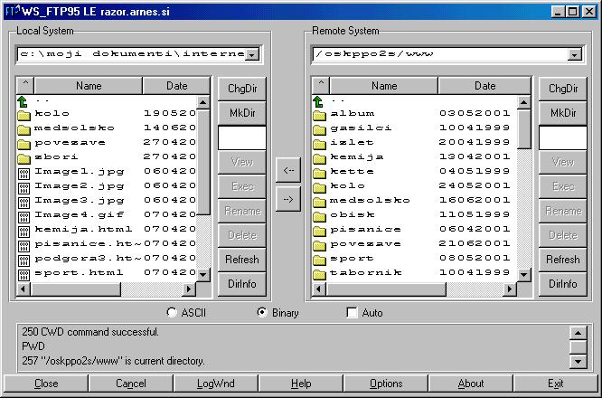Click the Options button in bottom bar

tap(386, 384)
